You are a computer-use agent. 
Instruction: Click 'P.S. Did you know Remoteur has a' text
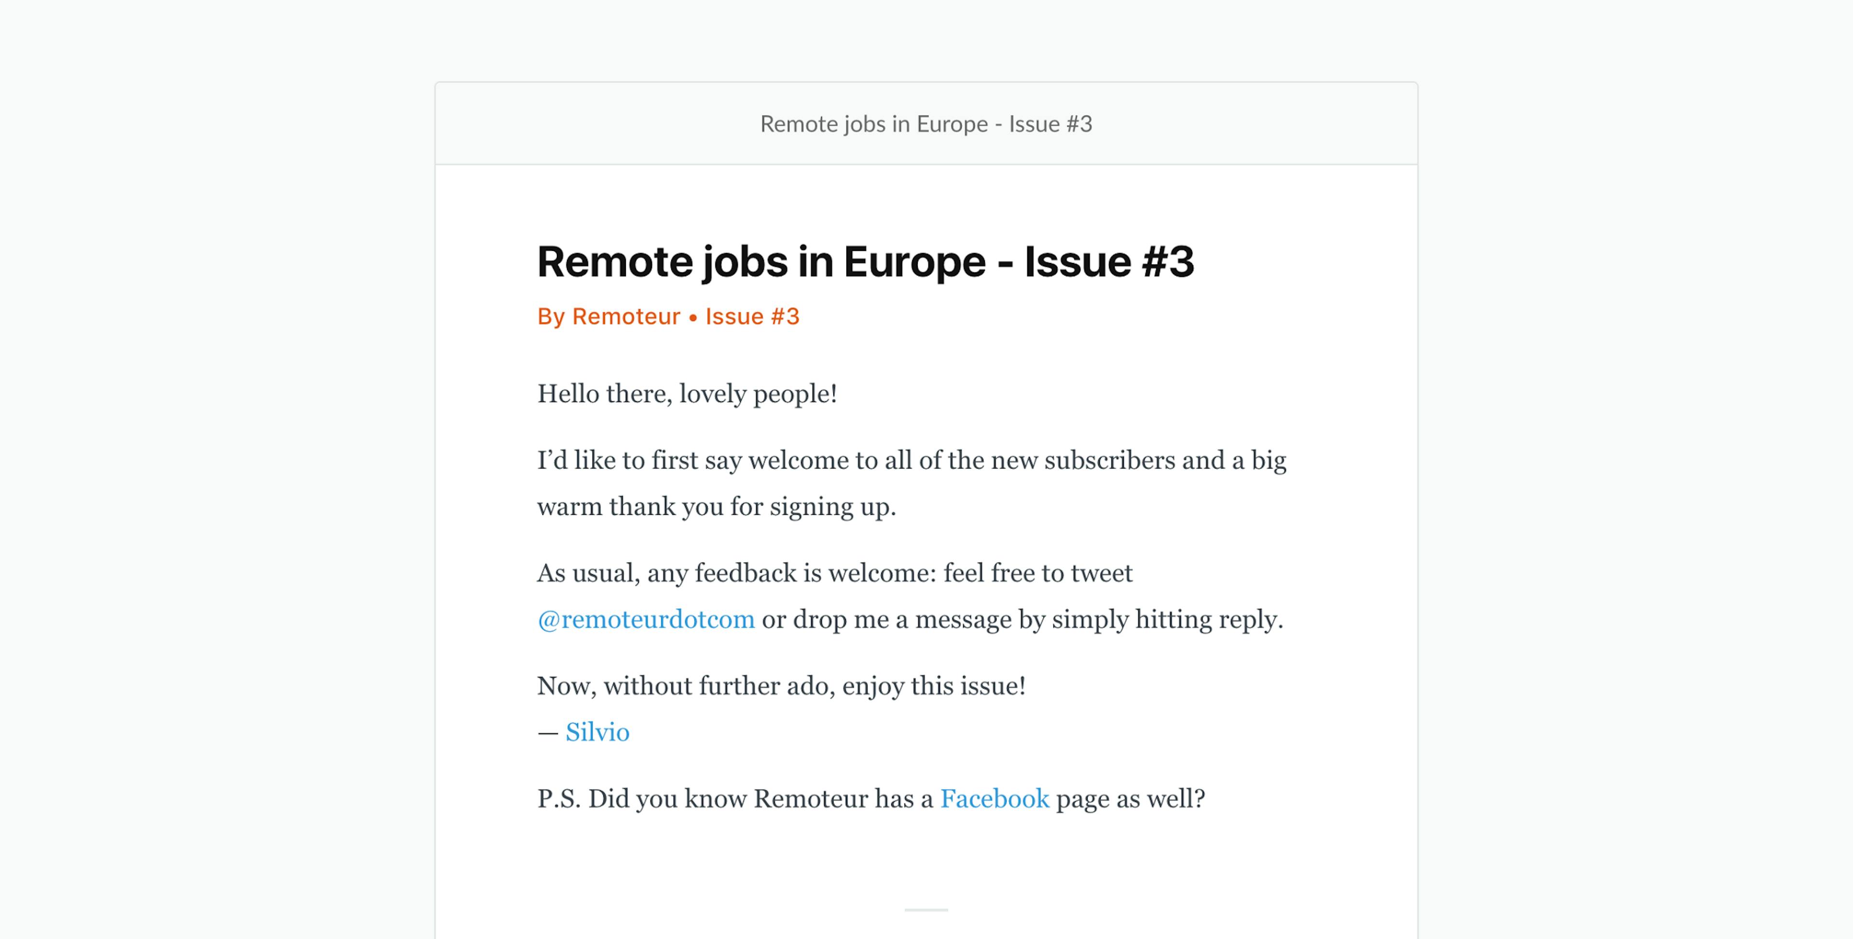pos(735,799)
